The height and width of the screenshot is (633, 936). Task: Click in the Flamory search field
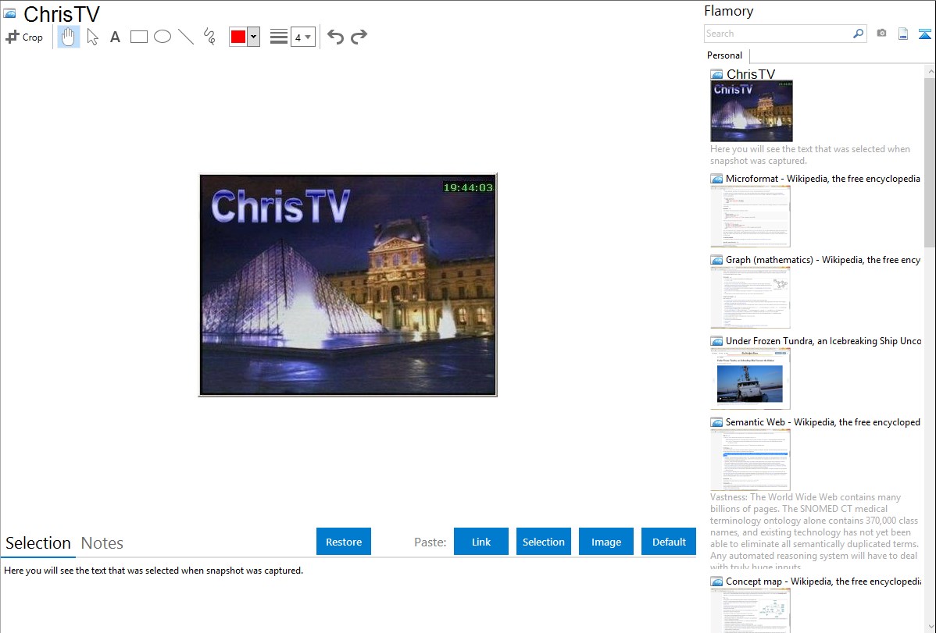point(777,34)
